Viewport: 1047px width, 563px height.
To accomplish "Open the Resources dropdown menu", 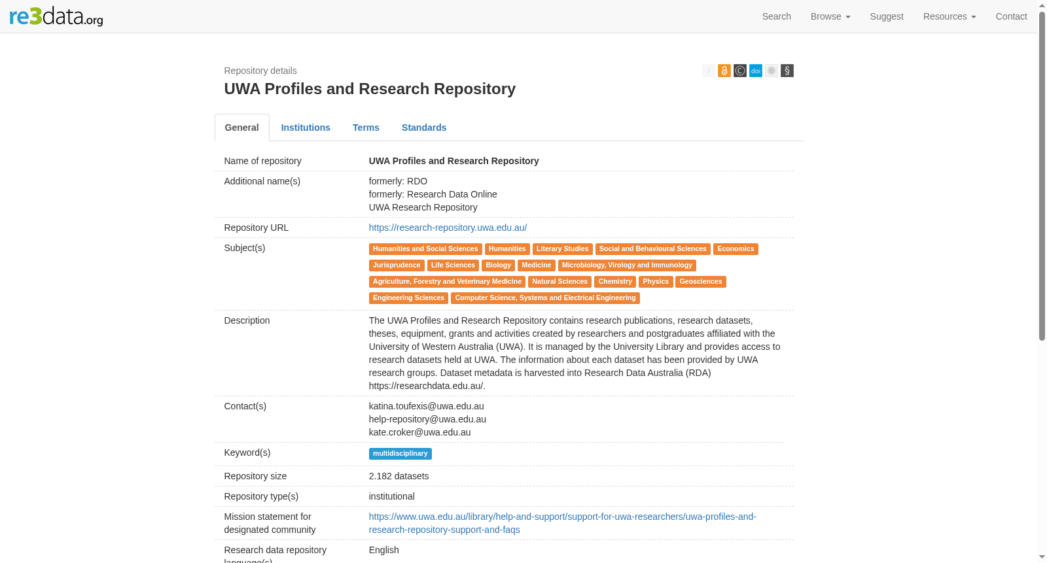I will 949,16.
